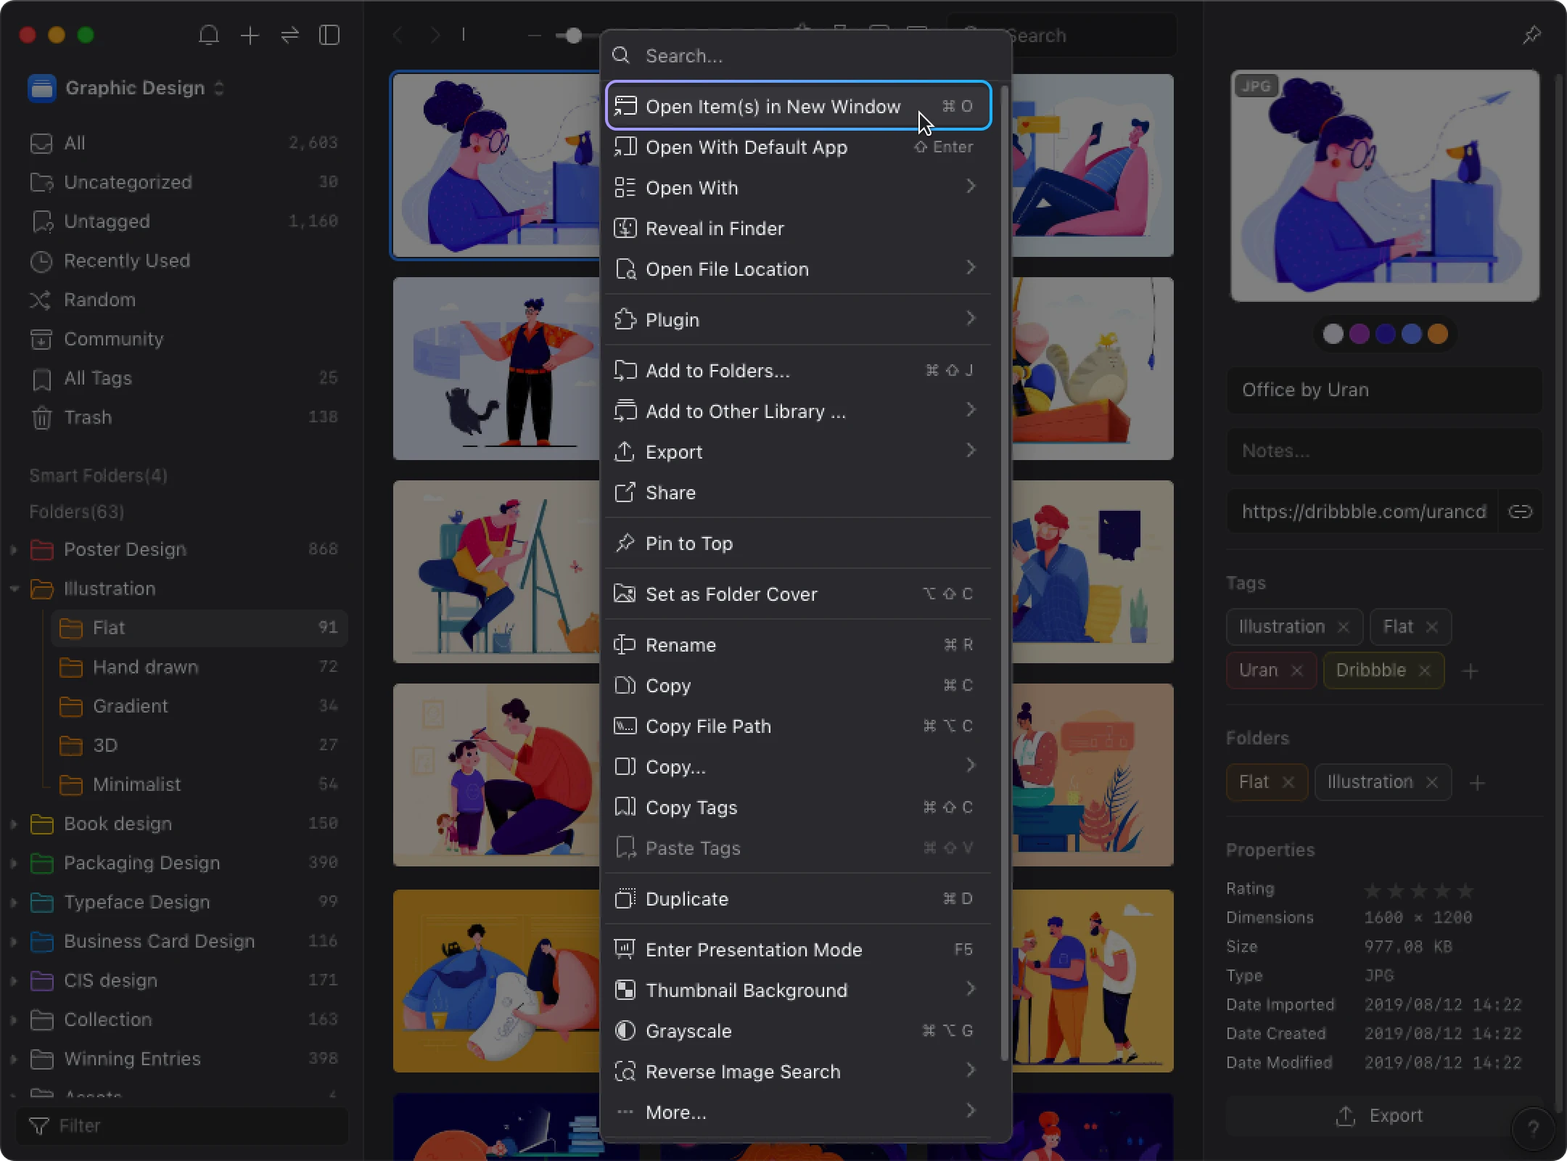Open the Uncategorized section
This screenshot has height=1161, width=1567.
click(184, 182)
